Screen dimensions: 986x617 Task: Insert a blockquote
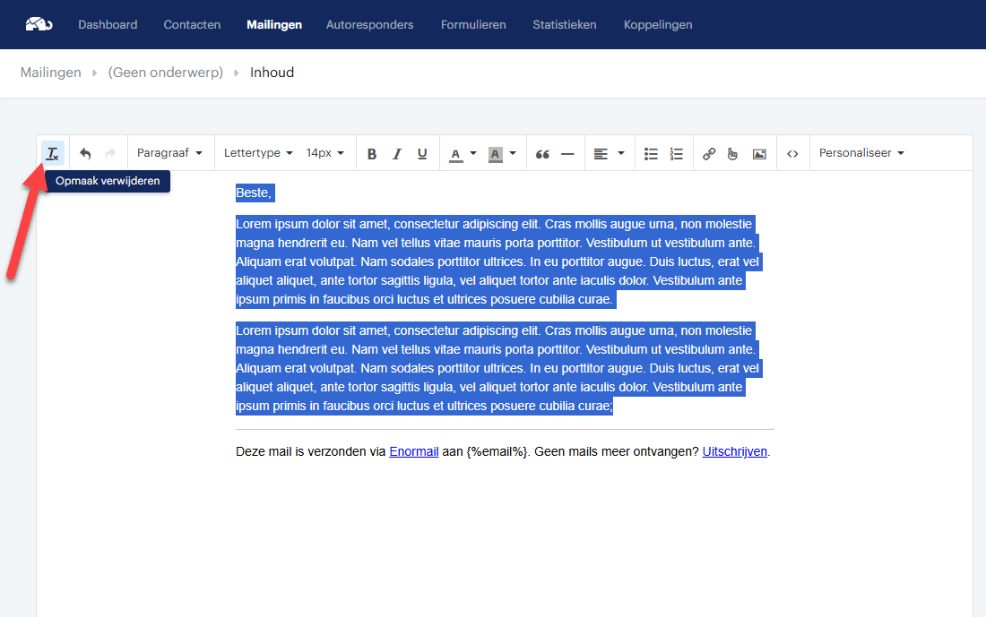tap(542, 154)
